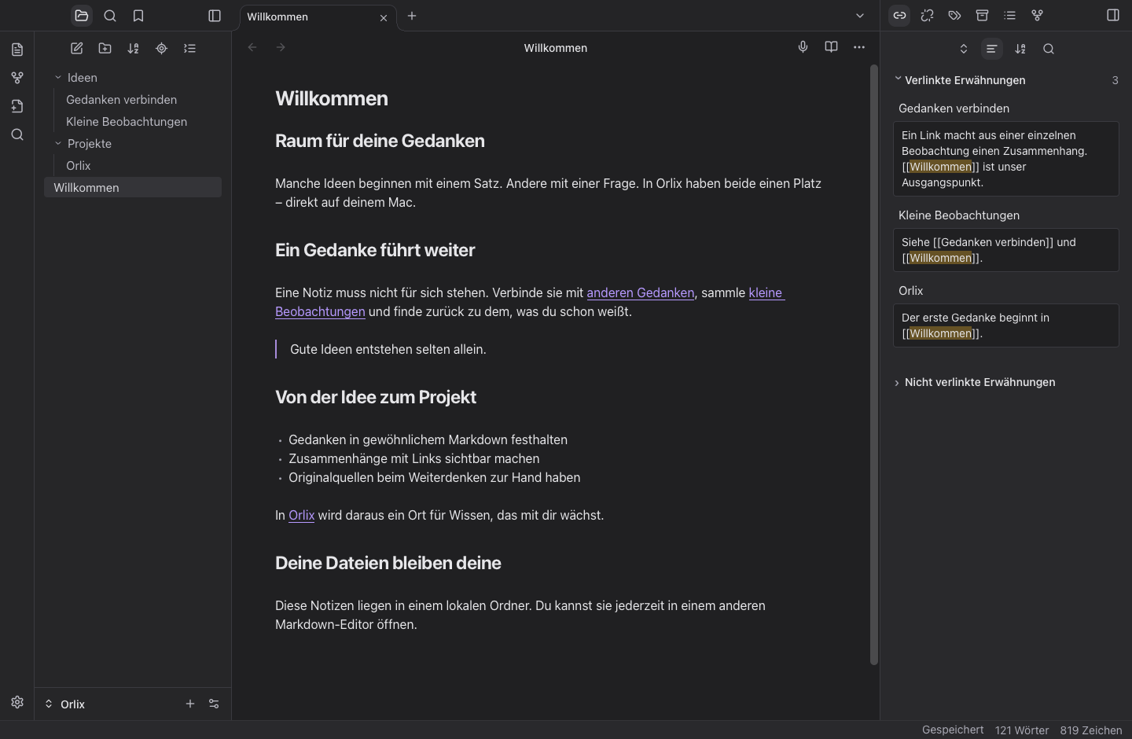Open settings gear in the ribbon

point(17,702)
